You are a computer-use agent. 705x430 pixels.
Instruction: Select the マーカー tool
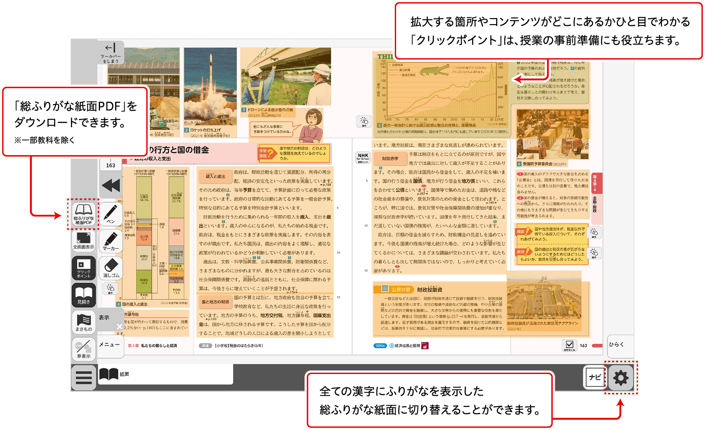coord(111,241)
